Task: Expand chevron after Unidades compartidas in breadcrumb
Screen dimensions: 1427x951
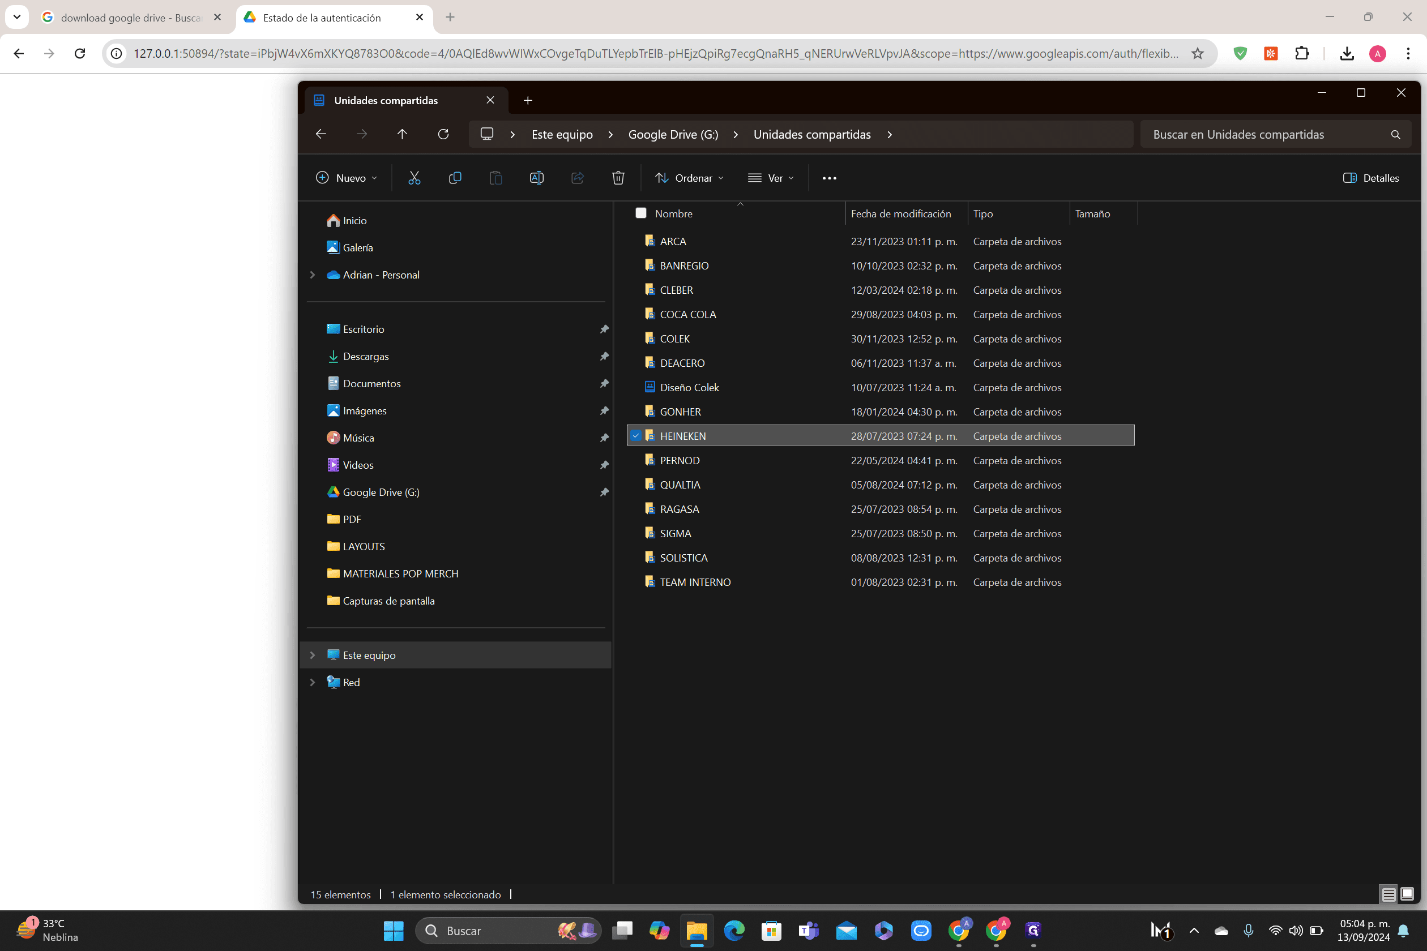Action: 890,135
